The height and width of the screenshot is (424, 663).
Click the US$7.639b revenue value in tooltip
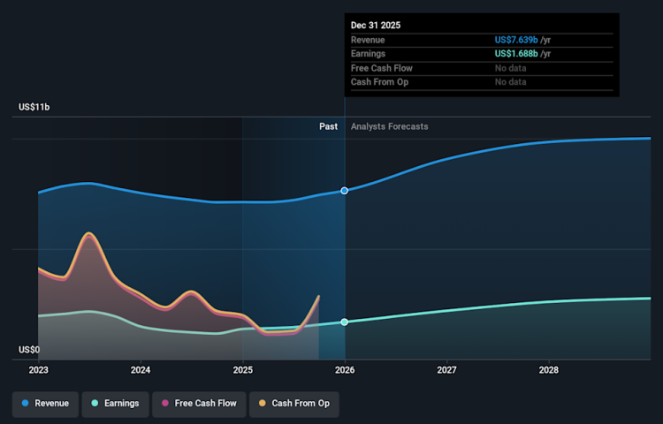[522, 40]
